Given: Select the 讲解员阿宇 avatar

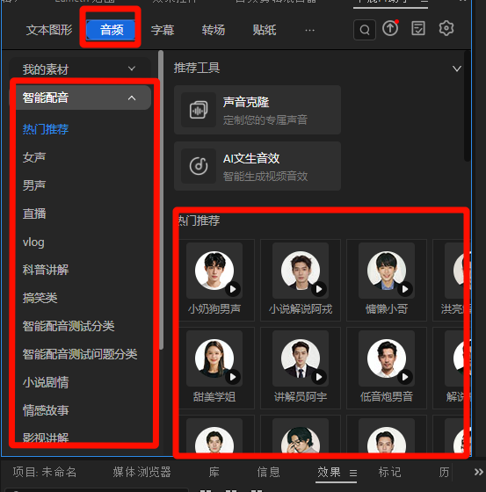Looking at the screenshot, I should pos(301,358).
